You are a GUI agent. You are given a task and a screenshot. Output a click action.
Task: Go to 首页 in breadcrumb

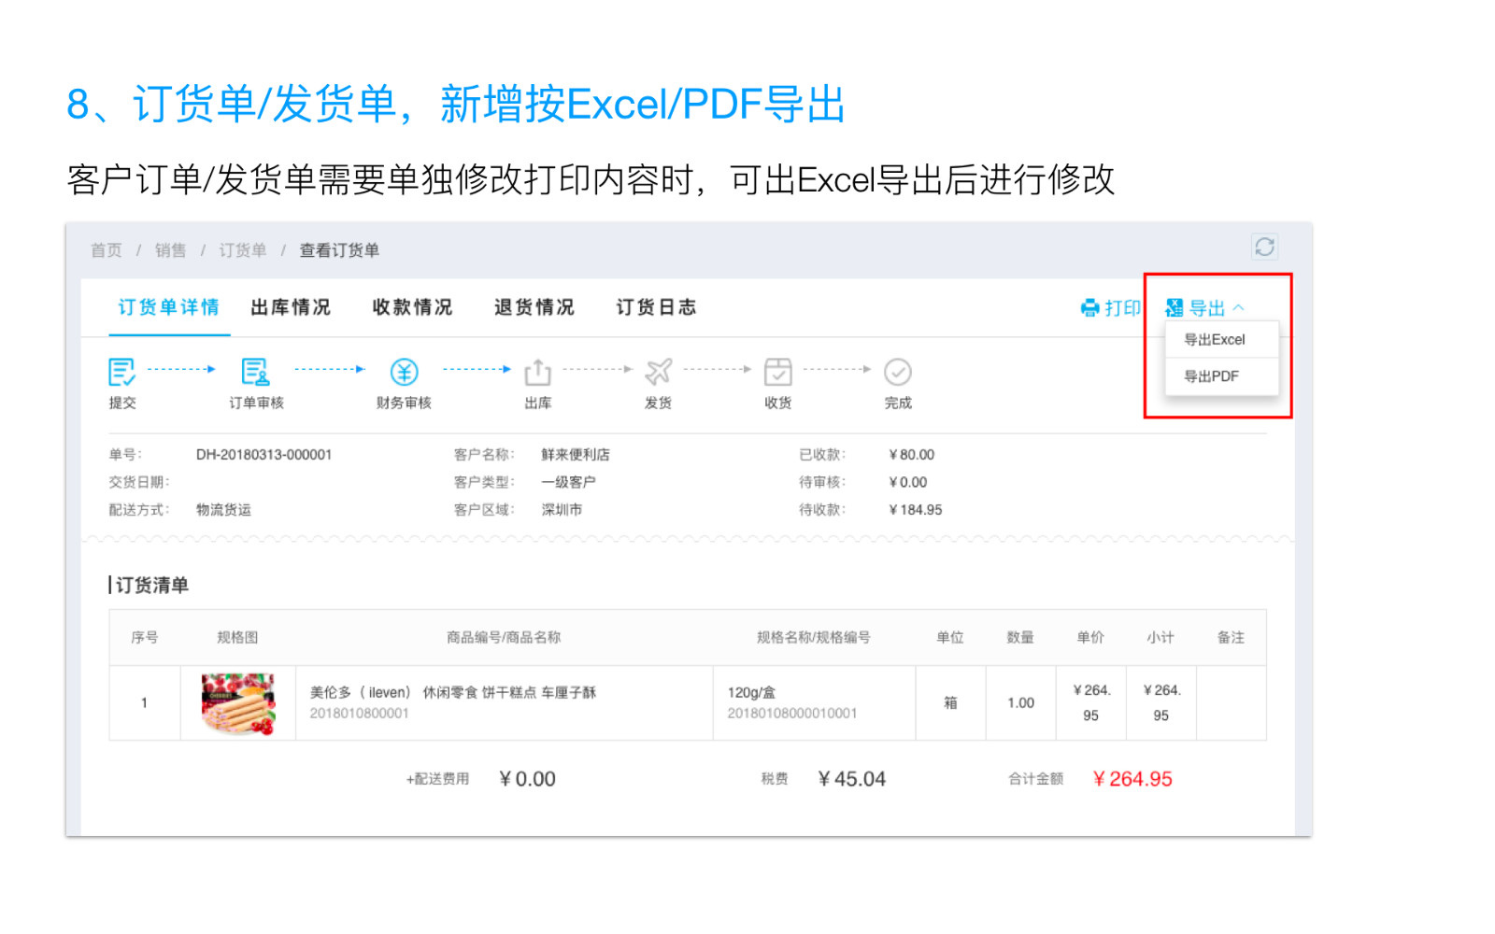pyautogui.click(x=107, y=250)
